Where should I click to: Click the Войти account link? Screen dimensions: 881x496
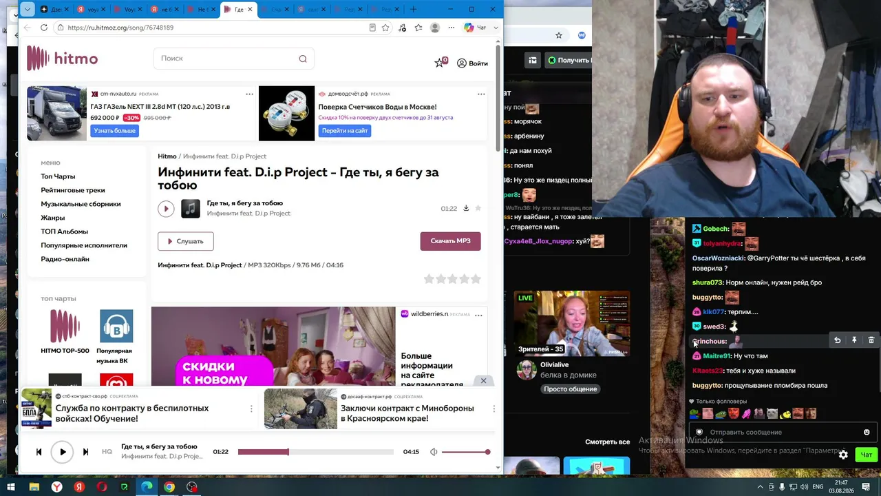click(x=472, y=63)
